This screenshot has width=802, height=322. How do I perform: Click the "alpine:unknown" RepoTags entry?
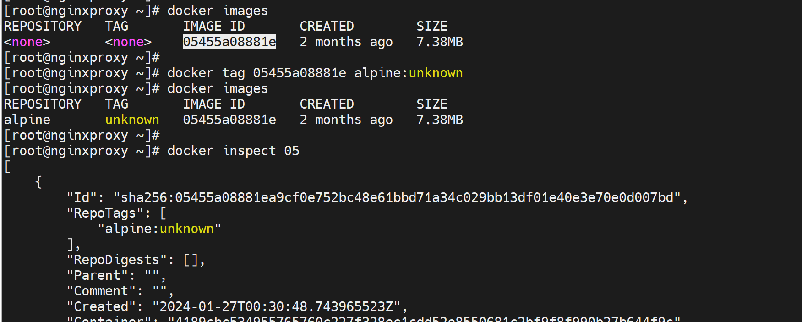(x=159, y=229)
